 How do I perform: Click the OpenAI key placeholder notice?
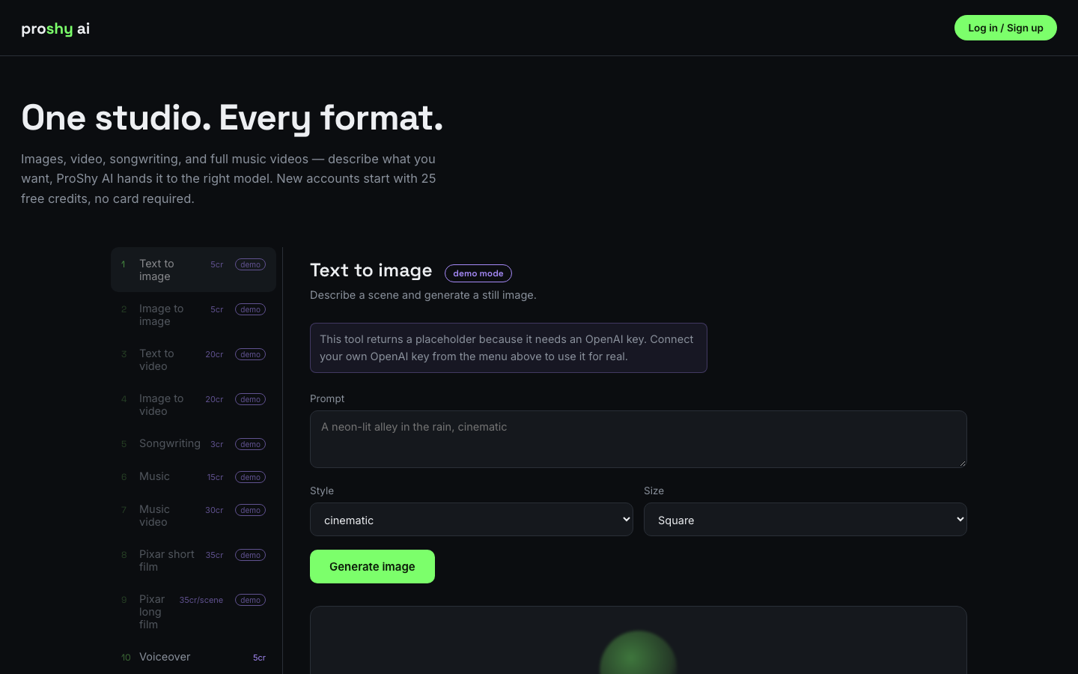508,347
